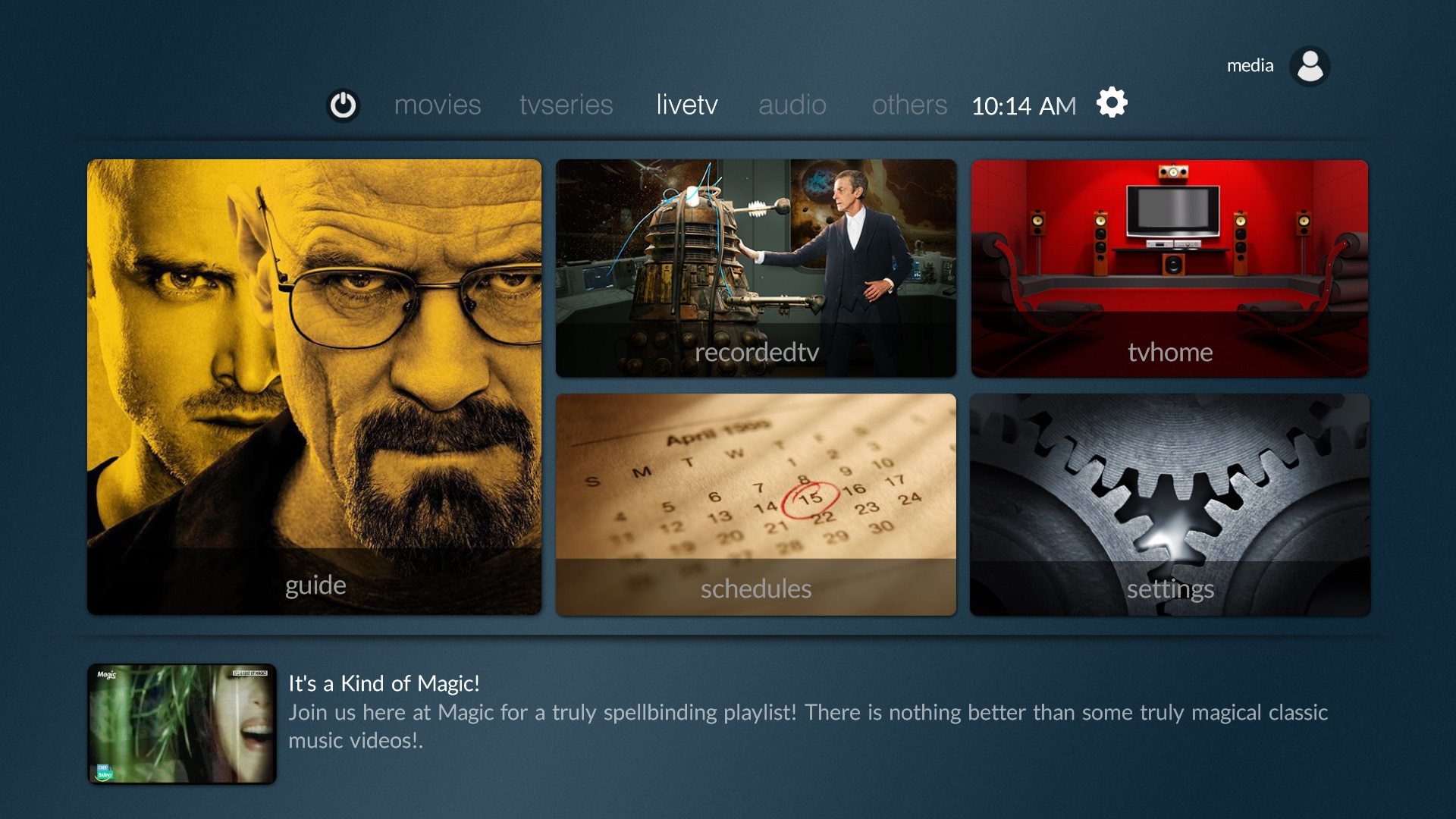Select the livetv tab
Image resolution: width=1456 pixels, height=819 pixels.
pos(687,105)
